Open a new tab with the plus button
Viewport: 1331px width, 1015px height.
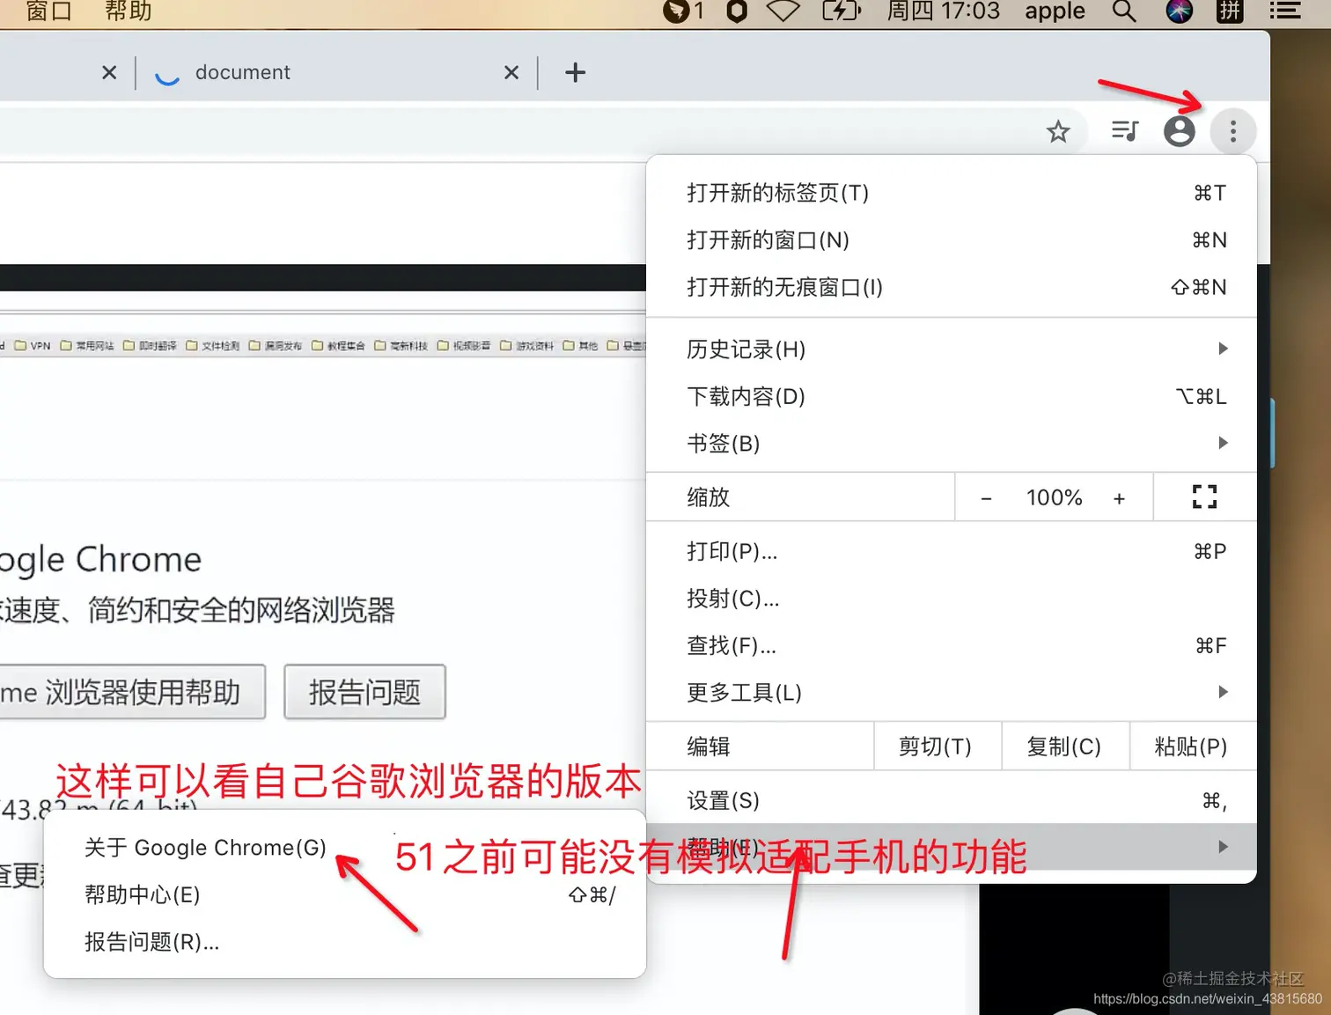575,72
